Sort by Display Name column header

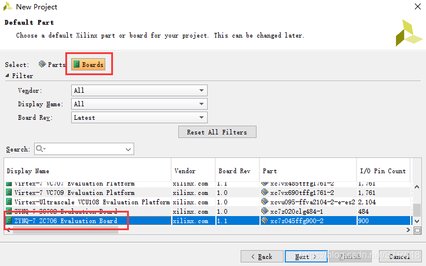coord(88,171)
